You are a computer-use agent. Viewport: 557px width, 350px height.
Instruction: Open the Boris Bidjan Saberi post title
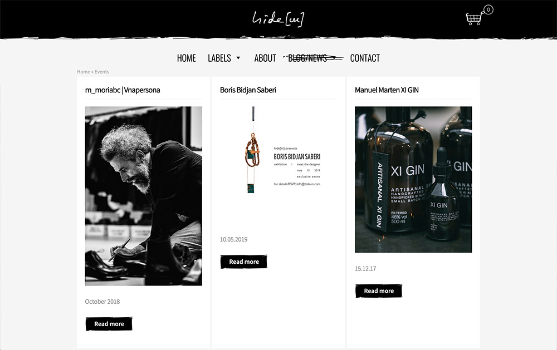pyautogui.click(x=248, y=90)
